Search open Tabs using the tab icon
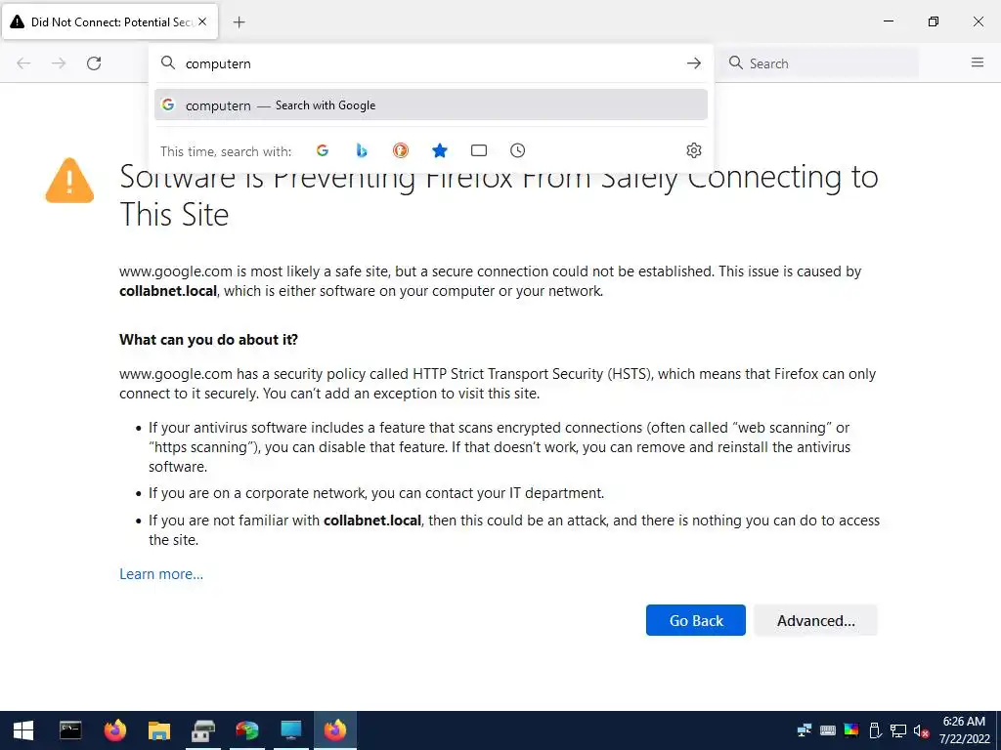This screenshot has height=750, width=1001. pos(479,150)
